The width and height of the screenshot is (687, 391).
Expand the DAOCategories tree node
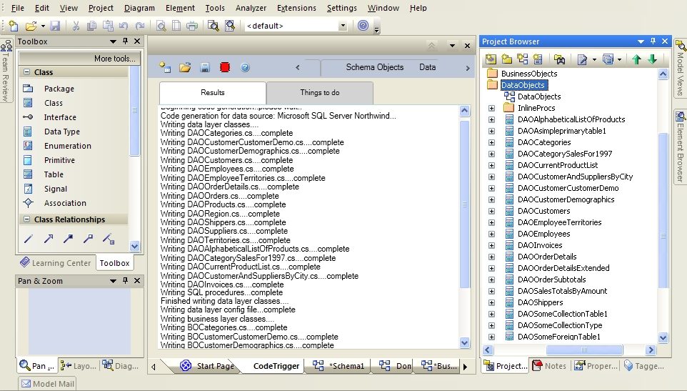point(491,142)
